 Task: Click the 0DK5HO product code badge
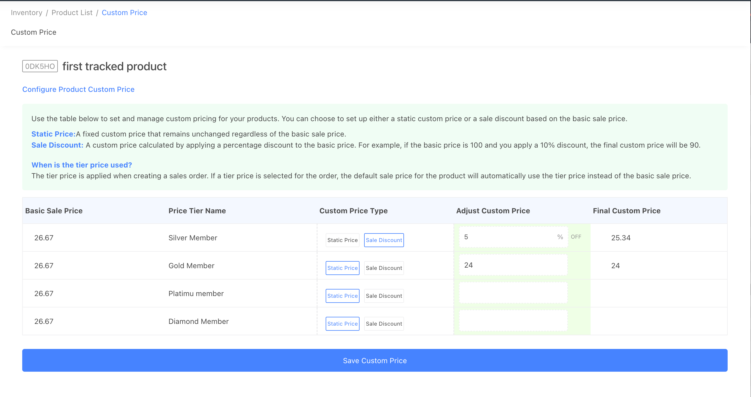click(x=40, y=66)
